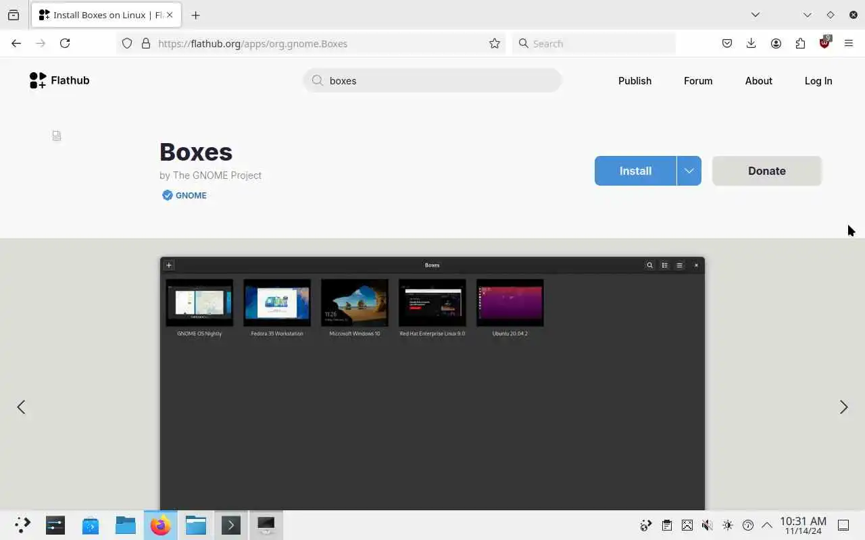
Task: Open the Konsole terminal taskbar entry
Action: [x=231, y=525]
